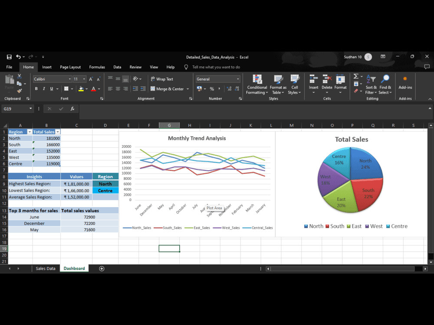Screen dimensions: 434x325
Task: Toggle Merge & Center
Action: [x=167, y=89]
